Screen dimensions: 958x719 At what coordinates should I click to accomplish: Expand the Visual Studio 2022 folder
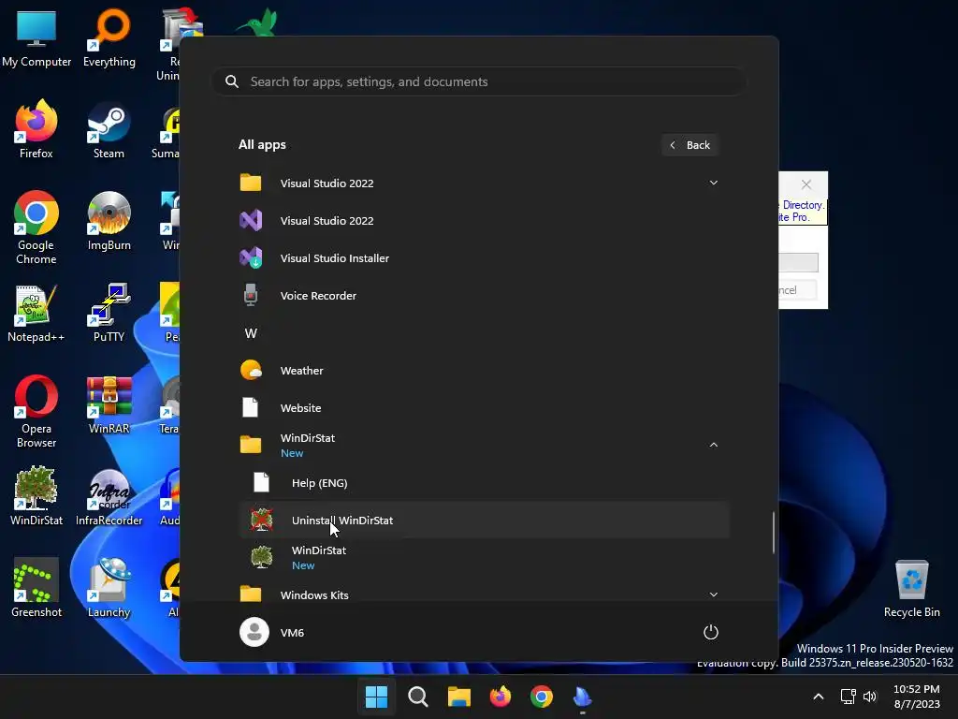tap(713, 183)
